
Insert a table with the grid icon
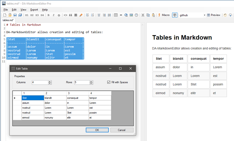(x=116, y=15)
